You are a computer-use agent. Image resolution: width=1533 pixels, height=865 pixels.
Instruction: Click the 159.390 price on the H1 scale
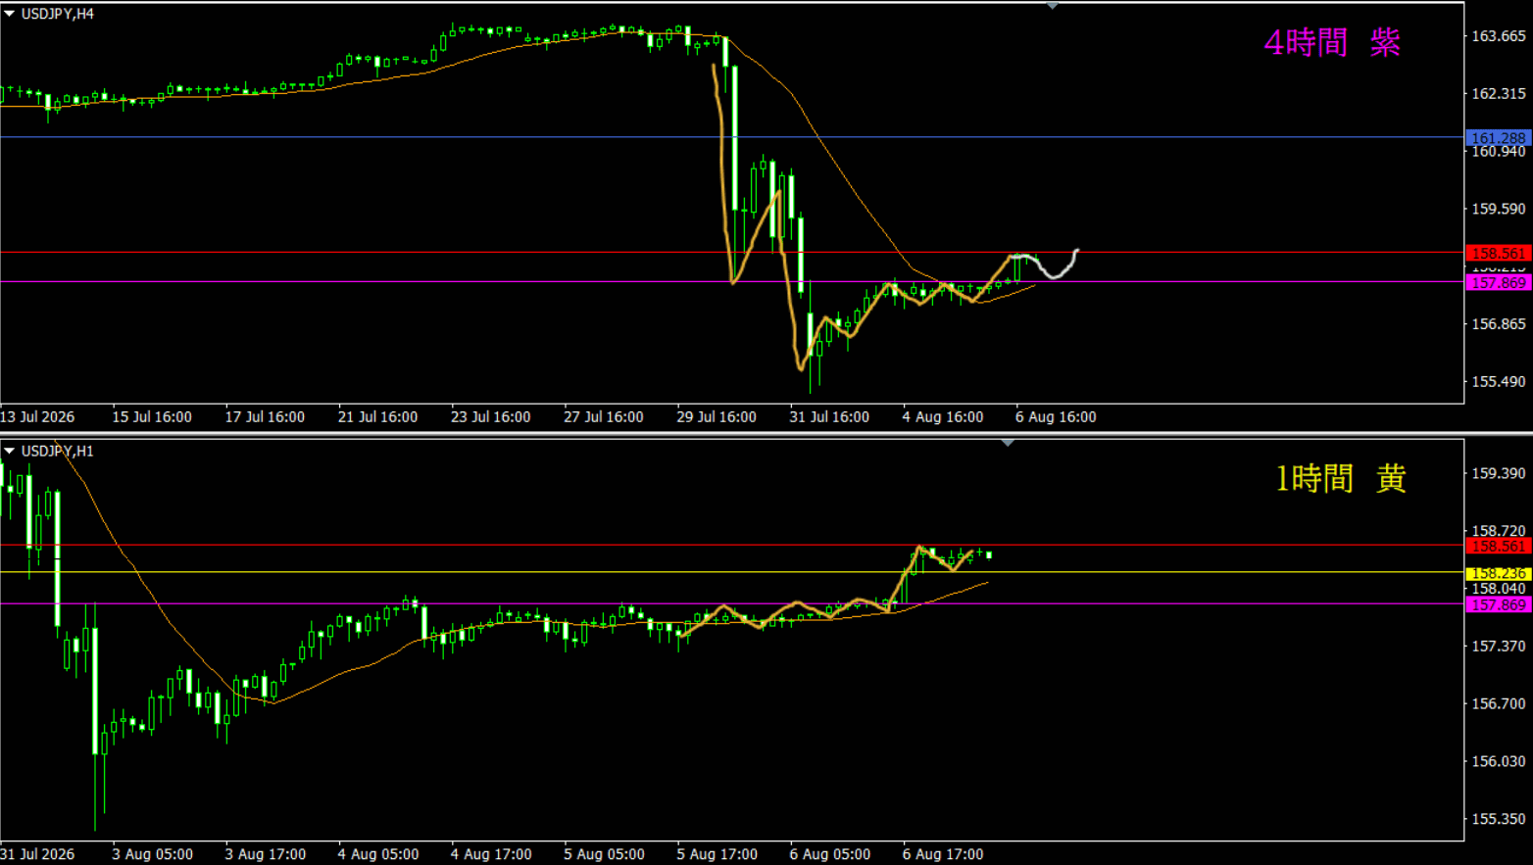tap(1499, 473)
